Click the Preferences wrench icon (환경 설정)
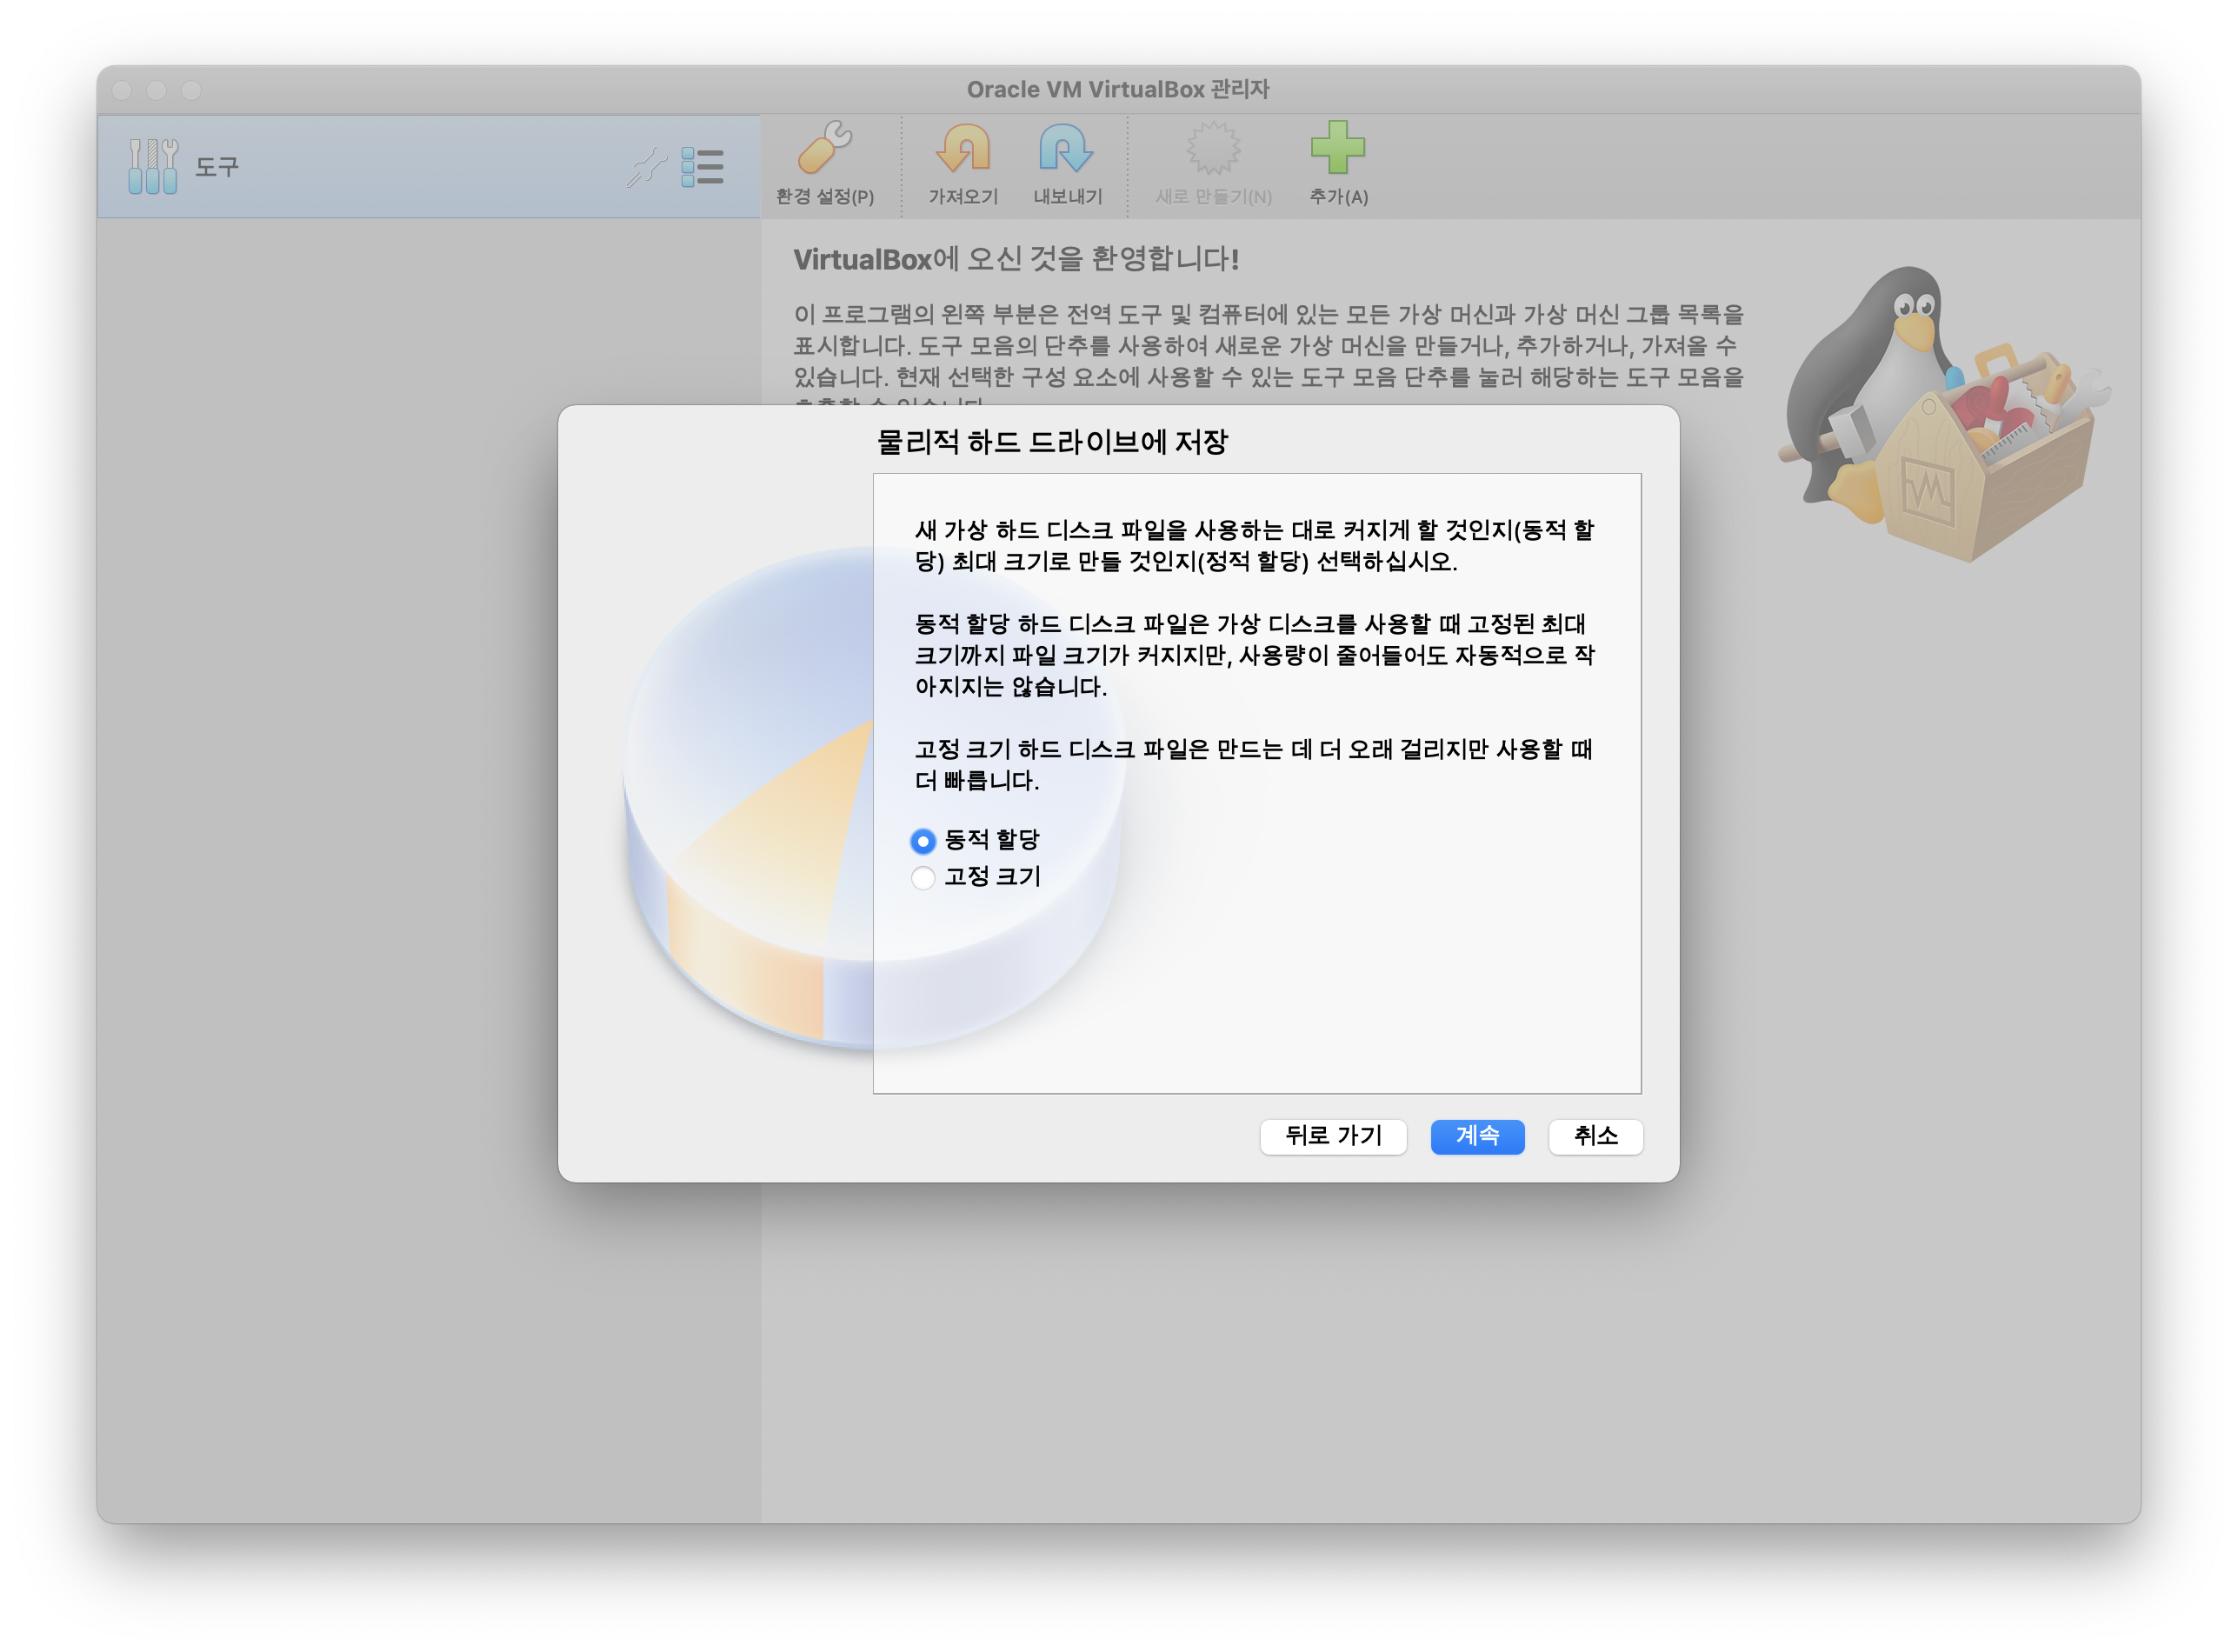 pos(824,148)
